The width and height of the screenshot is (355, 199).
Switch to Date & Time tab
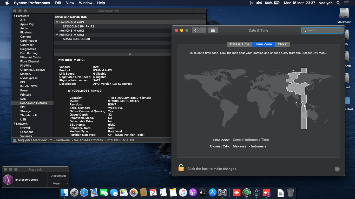pos(240,44)
